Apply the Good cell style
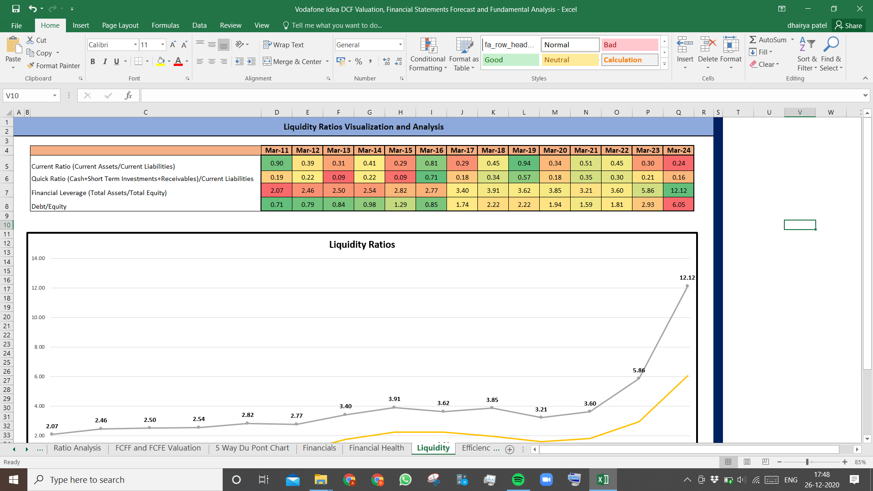Screen dimensions: 873x491 [x=511, y=60]
